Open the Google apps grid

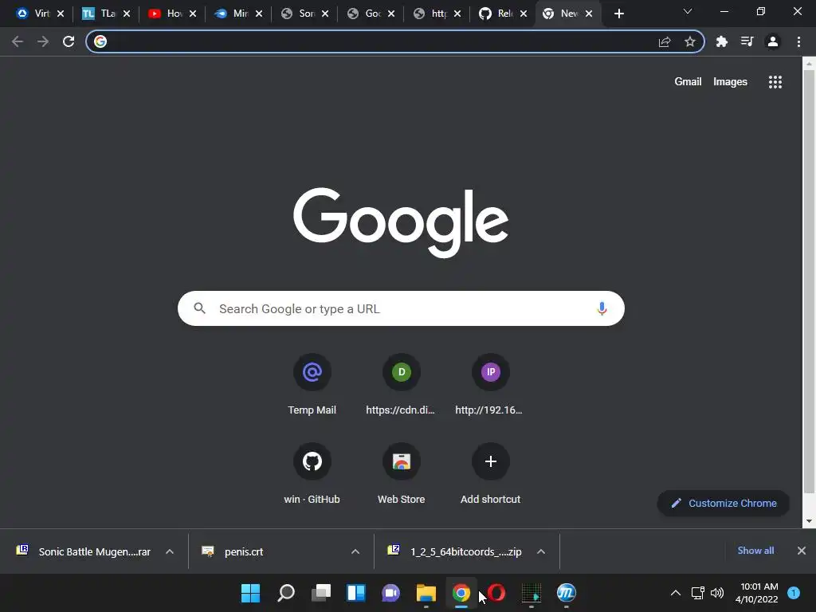pos(775,82)
